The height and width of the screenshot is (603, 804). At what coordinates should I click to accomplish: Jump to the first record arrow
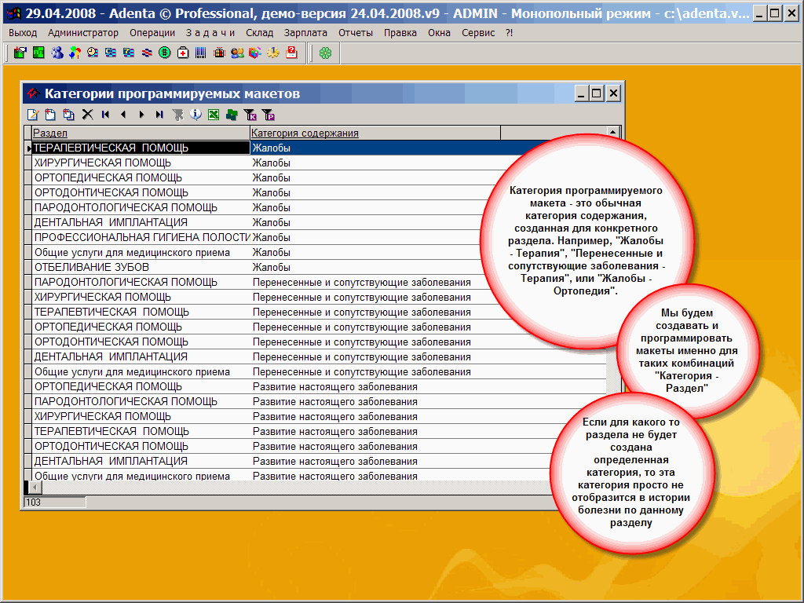(x=104, y=115)
